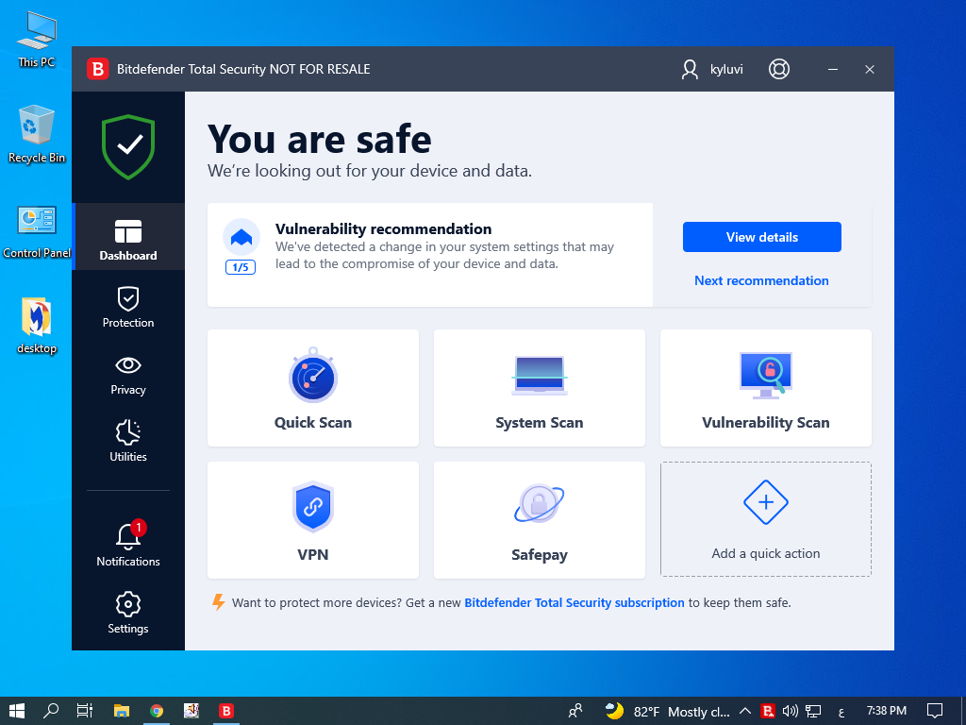This screenshot has width=966, height=725.
Task: Minimize the Bitdefender window
Action: pos(833,69)
